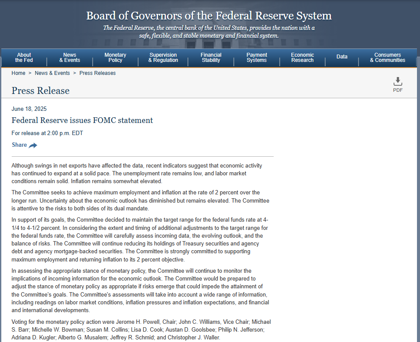The image size is (420, 342).
Task: Click the paragraph starting 'Although swings in net exports'
Action: click(137, 173)
